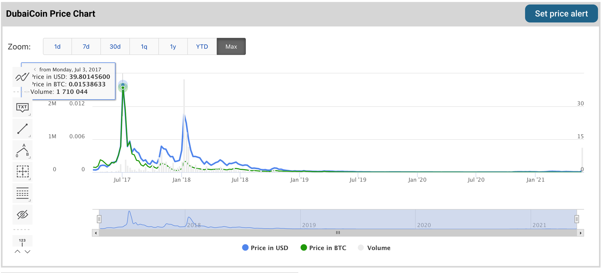Select the crosshair measure area tool
Image resolution: width=610 pixels, height=273 pixels.
click(22, 172)
